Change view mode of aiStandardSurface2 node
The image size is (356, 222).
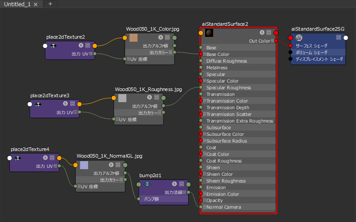point(269,33)
